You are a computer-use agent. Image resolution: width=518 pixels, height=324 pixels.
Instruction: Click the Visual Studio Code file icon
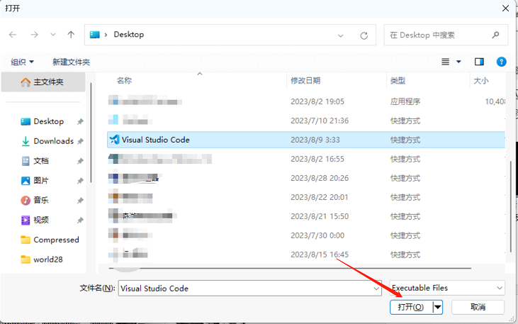click(x=114, y=140)
